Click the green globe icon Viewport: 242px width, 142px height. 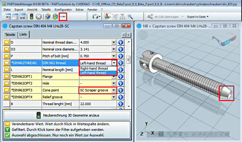pyautogui.click(x=55, y=17)
